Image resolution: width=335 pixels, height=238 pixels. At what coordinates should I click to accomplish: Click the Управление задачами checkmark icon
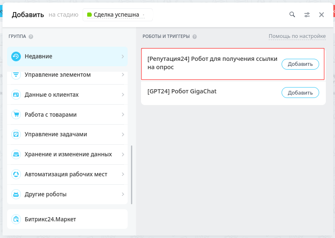point(16,134)
